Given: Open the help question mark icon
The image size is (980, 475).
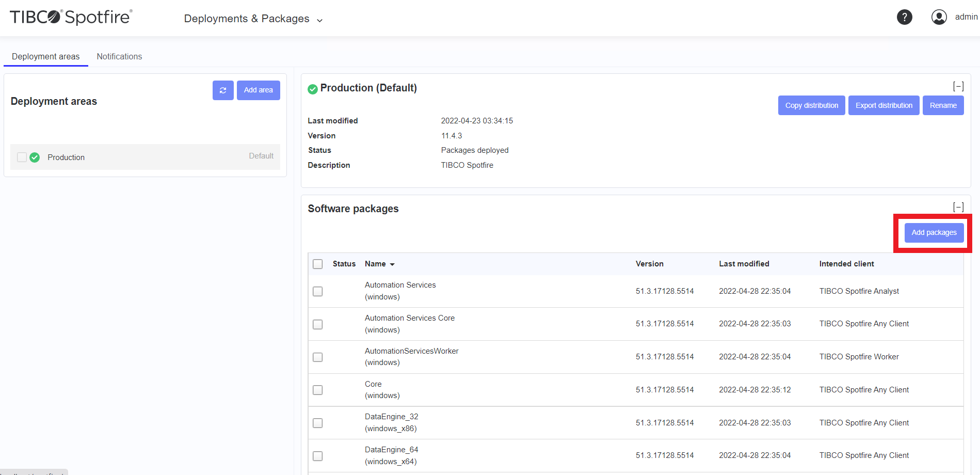Looking at the screenshot, I should 904,17.
